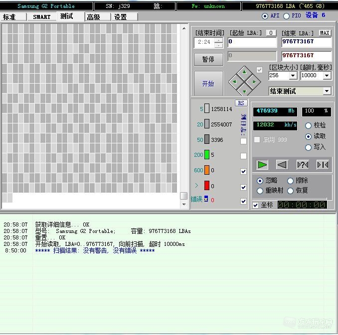Select the 写入 write radio option
Screen dimensions: 338x335
pyautogui.click(x=308, y=147)
